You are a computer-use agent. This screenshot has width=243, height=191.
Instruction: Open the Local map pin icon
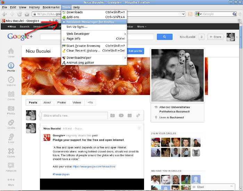click(11, 137)
